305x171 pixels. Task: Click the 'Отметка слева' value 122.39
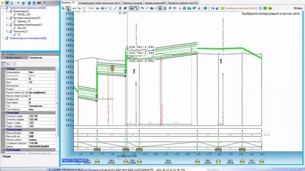click(x=42, y=116)
